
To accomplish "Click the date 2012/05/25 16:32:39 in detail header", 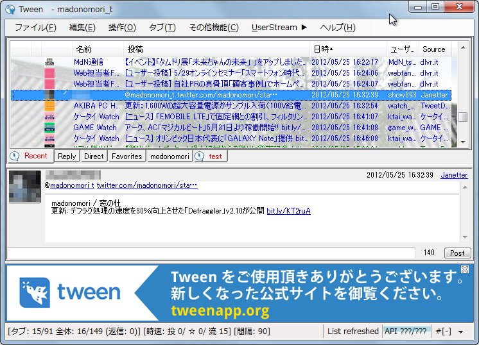I will (399, 175).
